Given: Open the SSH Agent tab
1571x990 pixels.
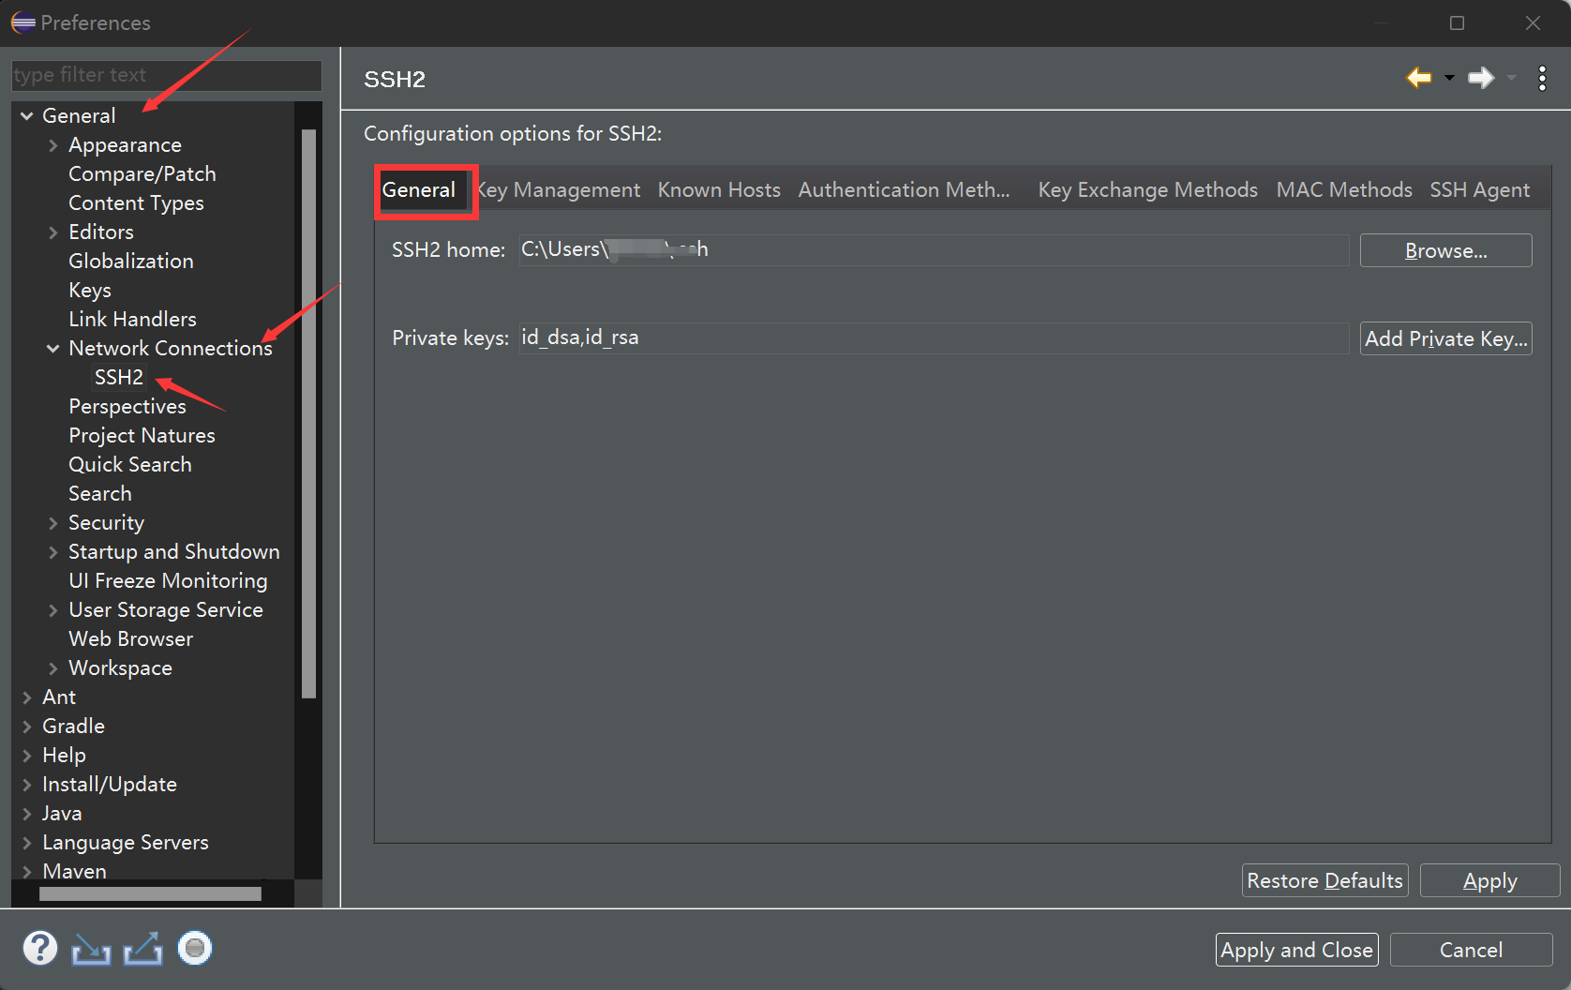Looking at the screenshot, I should pos(1480,190).
